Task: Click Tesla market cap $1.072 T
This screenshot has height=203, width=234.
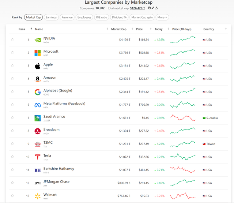Action: (x=125, y=157)
